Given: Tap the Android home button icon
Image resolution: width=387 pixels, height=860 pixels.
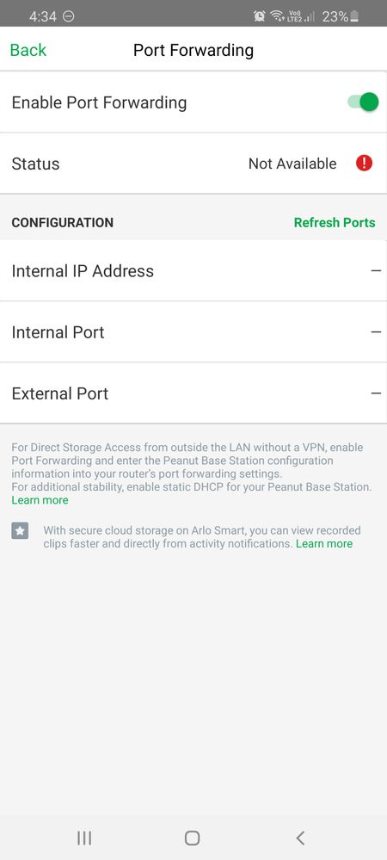Looking at the screenshot, I should click(192, 838).
